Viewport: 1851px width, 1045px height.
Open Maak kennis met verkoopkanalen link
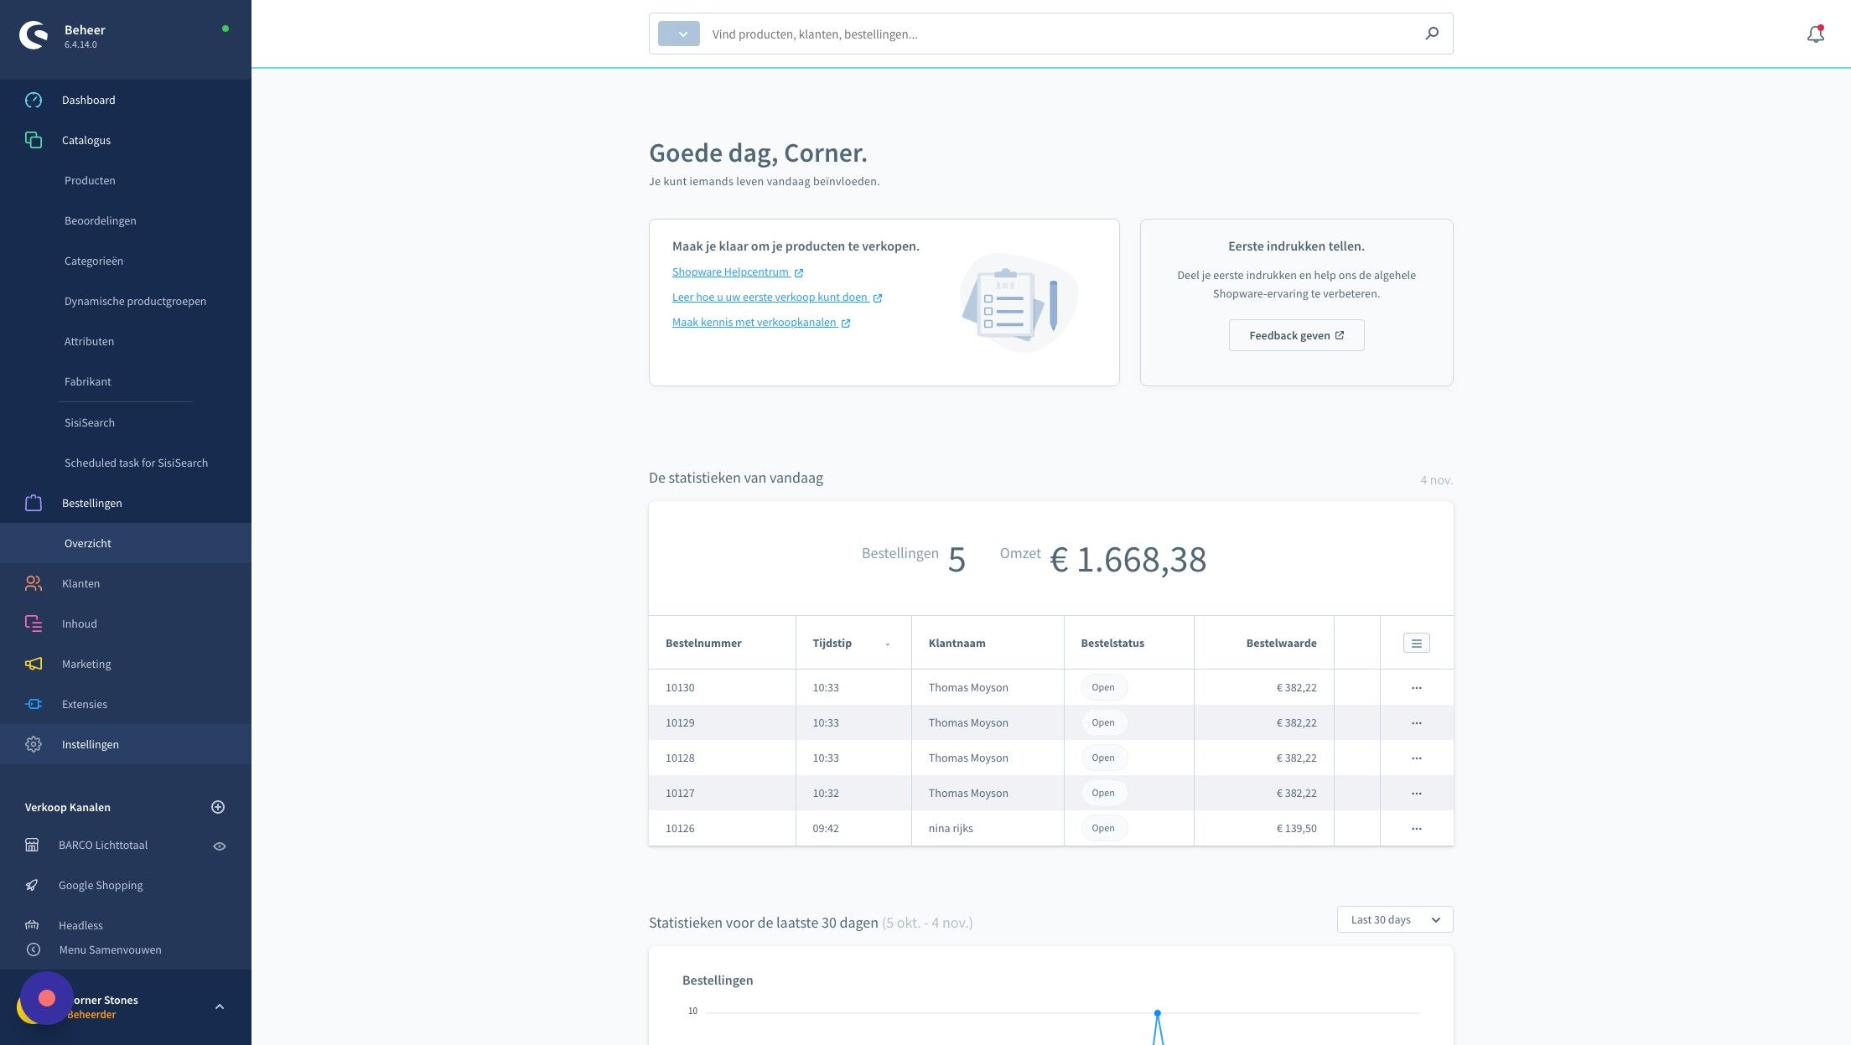coord(761,323)
